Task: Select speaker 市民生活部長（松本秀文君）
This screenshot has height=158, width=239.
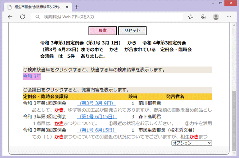Action: [166, 130]
